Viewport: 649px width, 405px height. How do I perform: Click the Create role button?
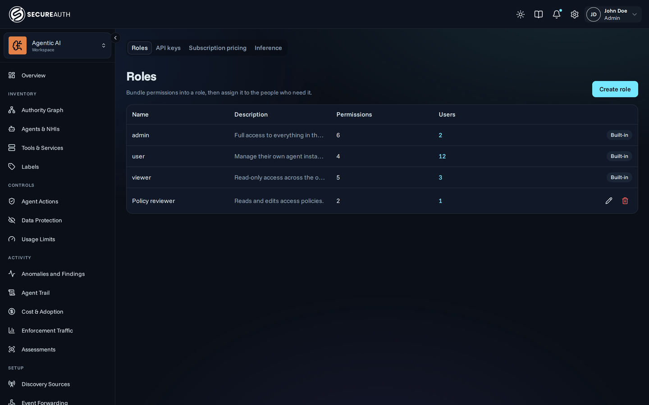(x=615, y=89)
